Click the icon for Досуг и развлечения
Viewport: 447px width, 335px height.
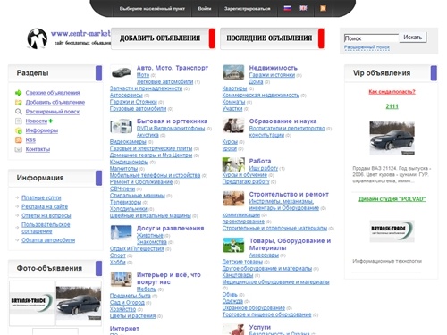121,232
